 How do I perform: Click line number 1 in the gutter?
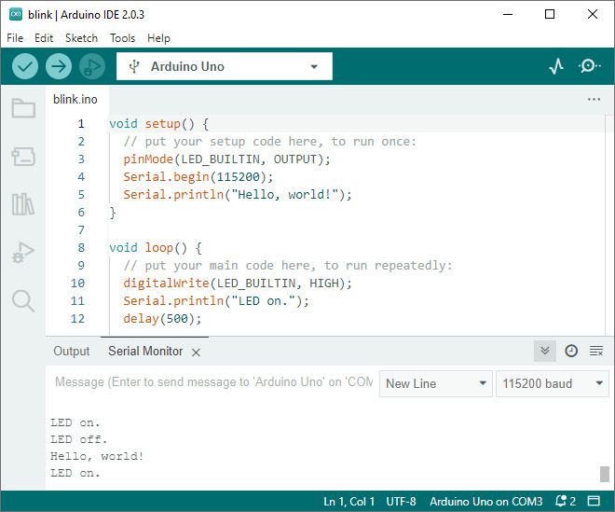[x=81, y=124]
